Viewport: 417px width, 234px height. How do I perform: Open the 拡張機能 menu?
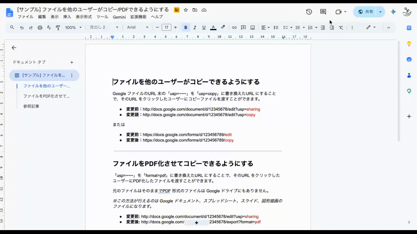coord(138,17)
